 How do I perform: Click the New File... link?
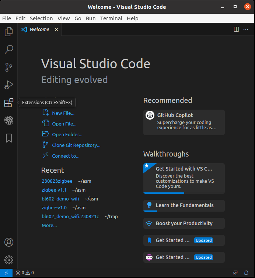tap(63, 113)
